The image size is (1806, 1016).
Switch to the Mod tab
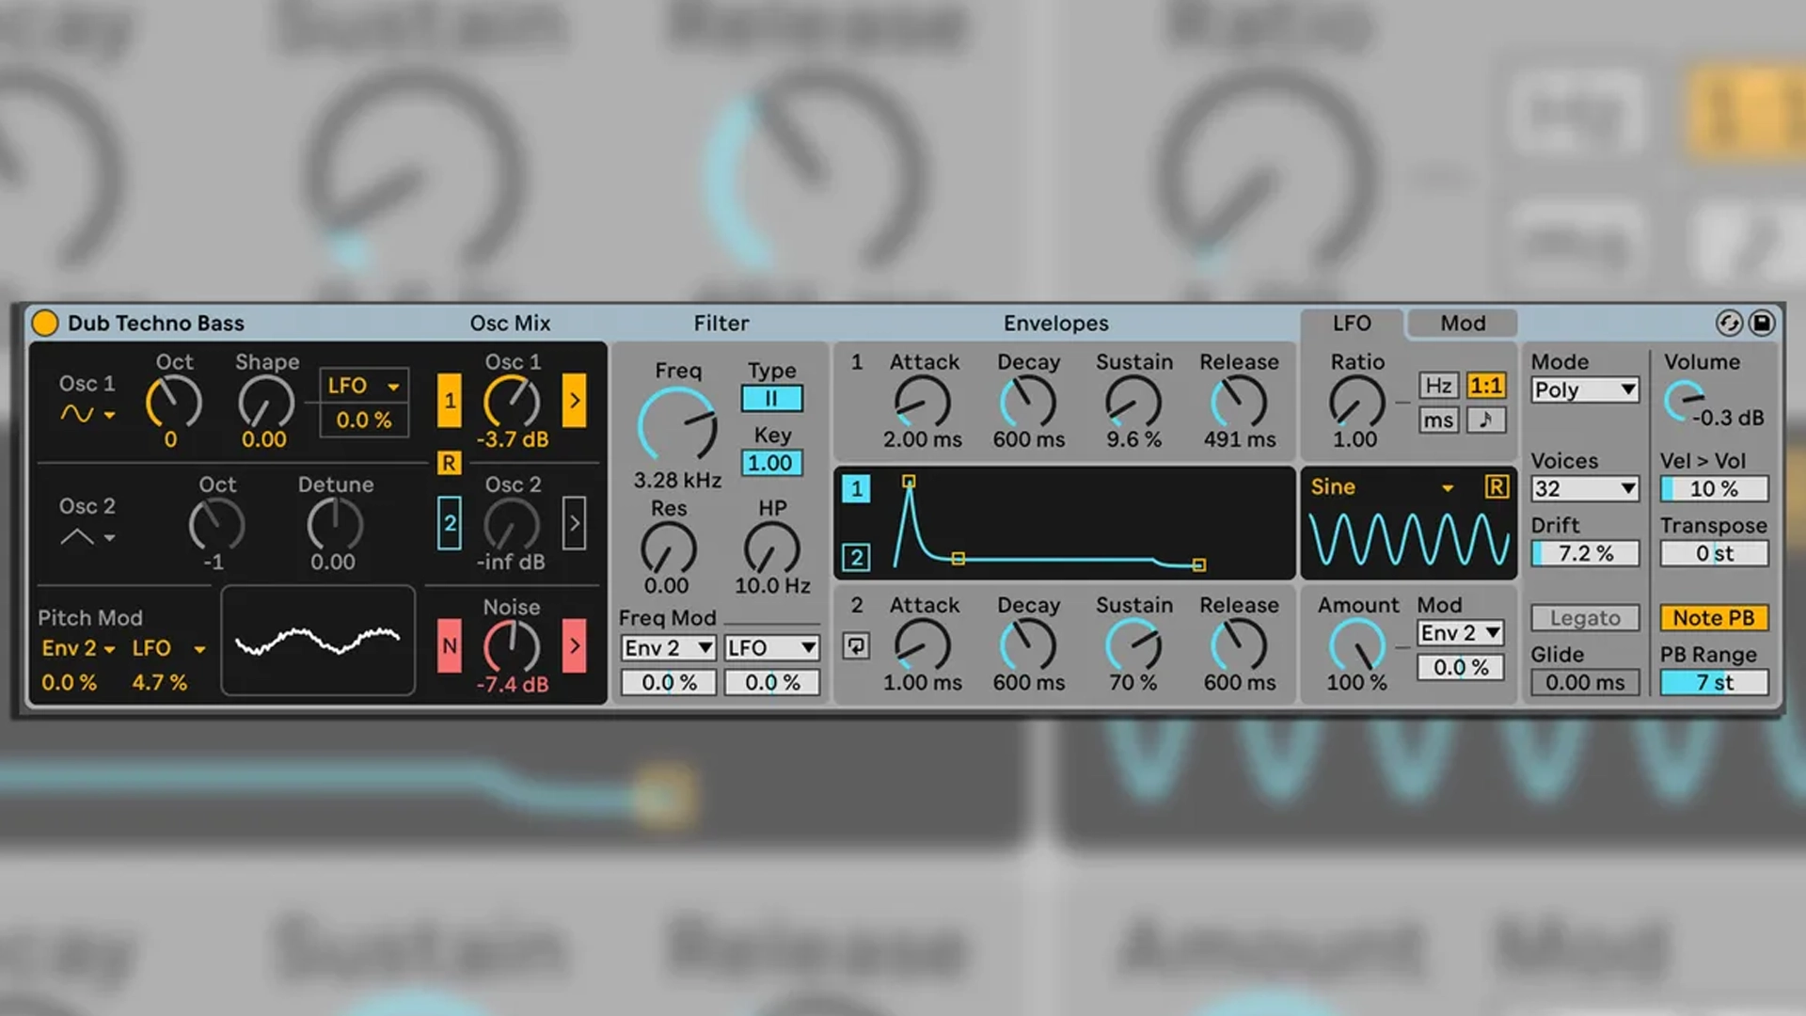[1463, 323]
